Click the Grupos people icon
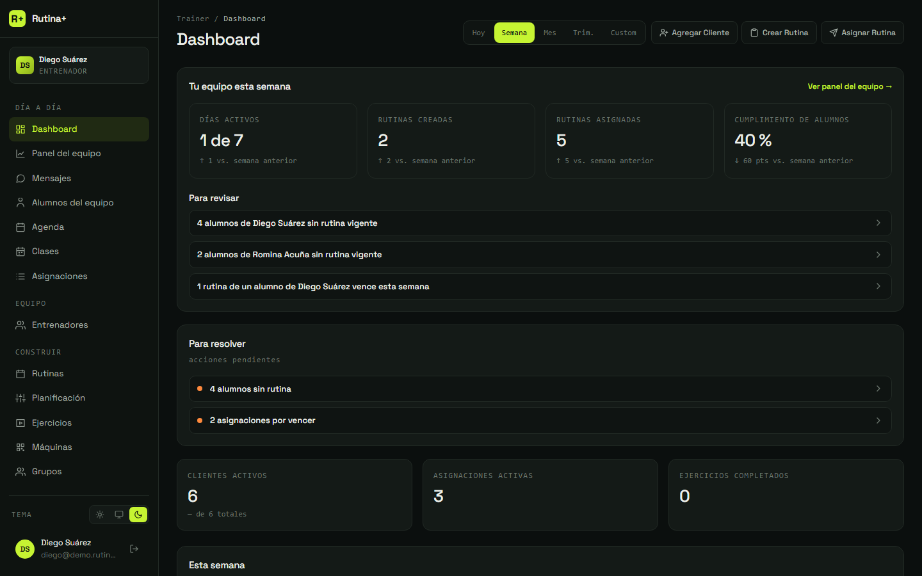Viewport: 922px width, 576px height. [20, 472]
